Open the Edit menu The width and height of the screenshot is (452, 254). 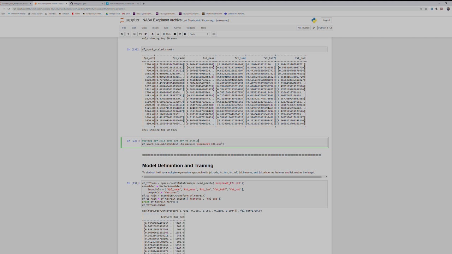[134, 28]
